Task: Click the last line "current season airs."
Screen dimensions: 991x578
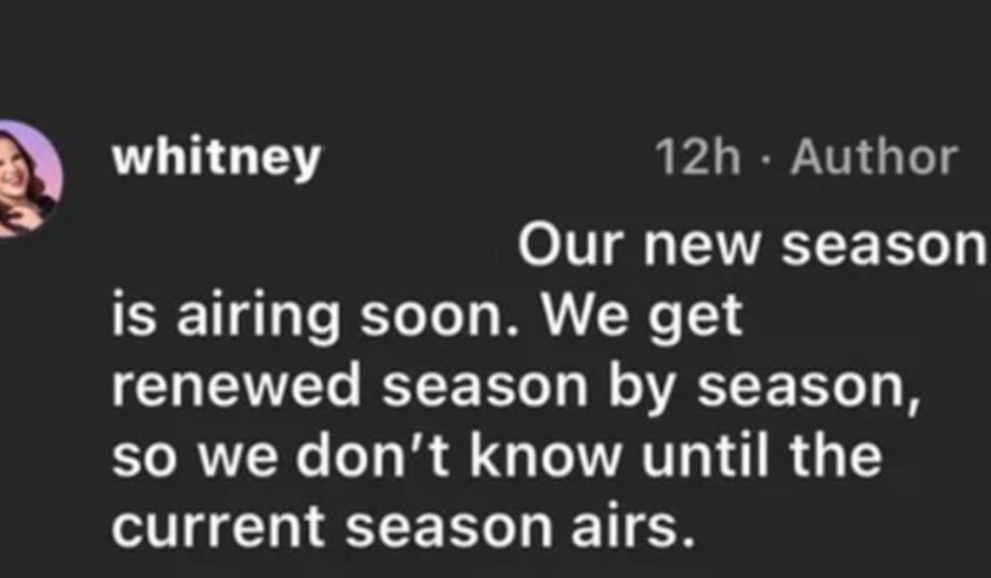Action: click(404, 526)
